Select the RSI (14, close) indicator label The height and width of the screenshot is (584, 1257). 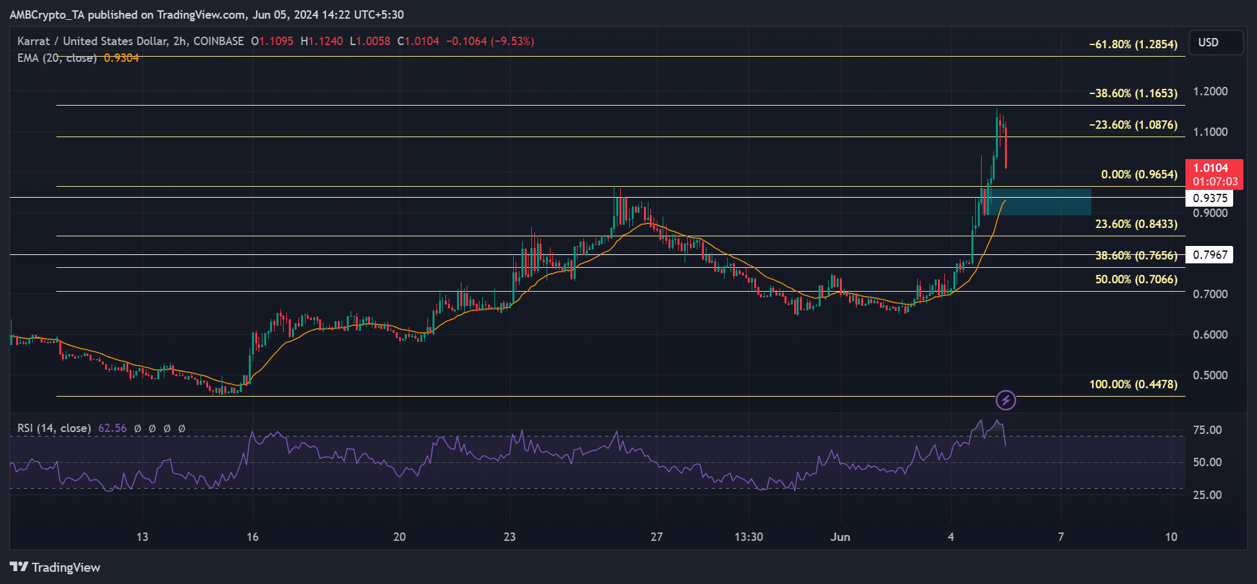(54, 428)
